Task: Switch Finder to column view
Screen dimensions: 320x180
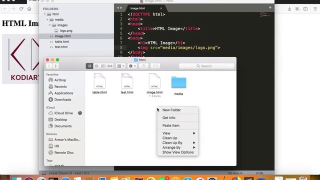Action: click(103, 66)
